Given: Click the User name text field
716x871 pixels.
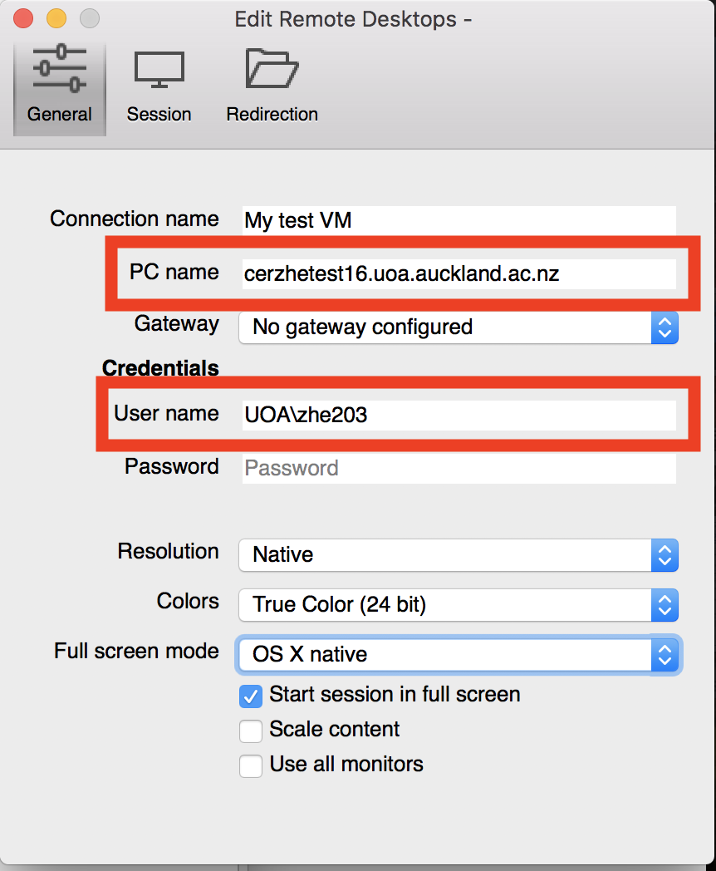Looking at the screenshot, I should [459, 415].
